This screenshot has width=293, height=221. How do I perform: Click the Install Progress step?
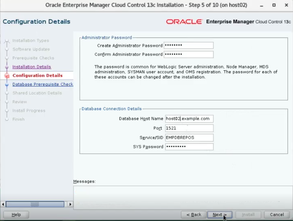pos(29,110)
